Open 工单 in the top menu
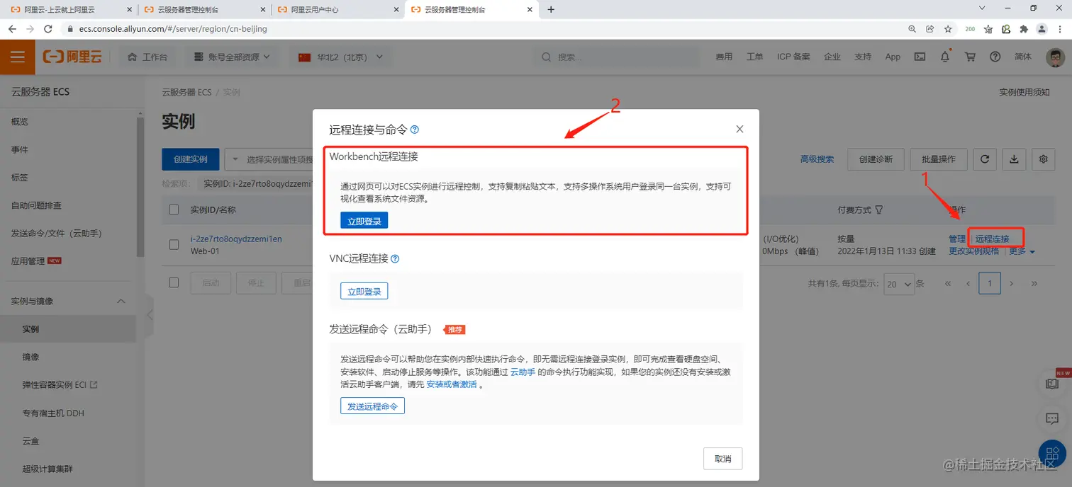The width and height of the screenshot is (1072, 487). coord(754,57)
